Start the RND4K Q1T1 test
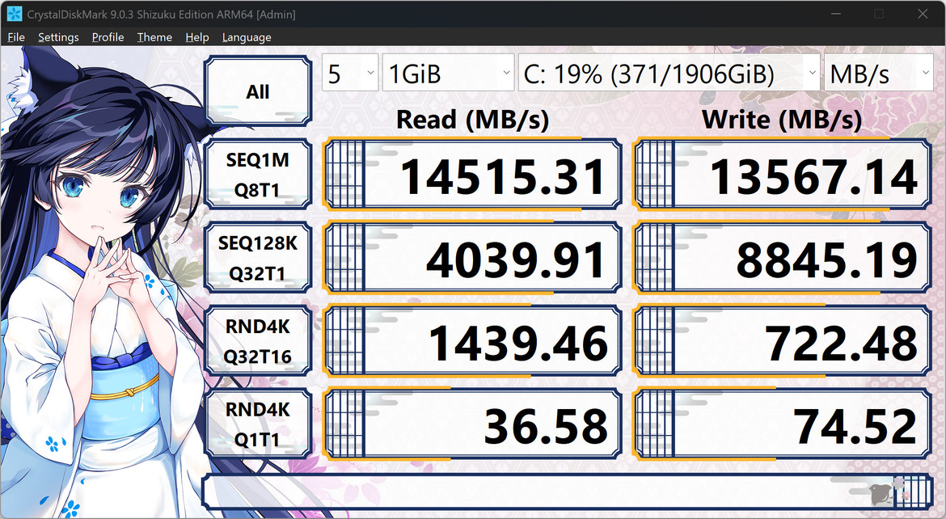The height and width of the screenshot is (519, 946). (x=258, y=424)
